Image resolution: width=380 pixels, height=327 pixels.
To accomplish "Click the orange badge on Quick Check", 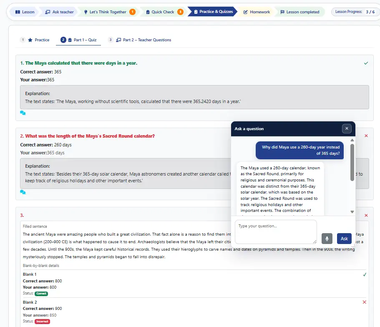I will (x=180, y=12).
